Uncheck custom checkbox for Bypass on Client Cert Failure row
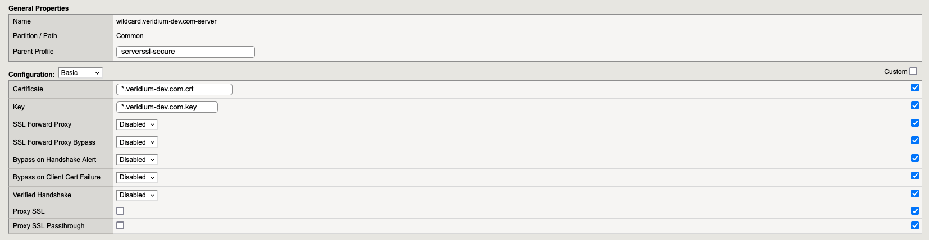 coord(915,176)
